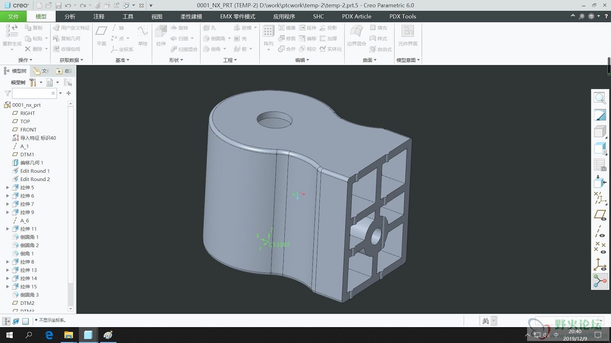Toggle datum plane display visibility

pos(599,216)
